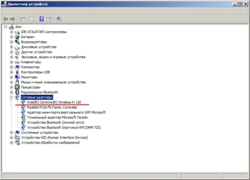
Task: Expand Устройства обработки изображений node
Action: pos(11,143)
